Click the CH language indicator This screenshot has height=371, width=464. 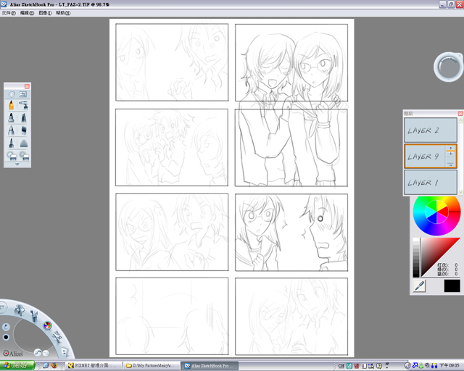341,366
